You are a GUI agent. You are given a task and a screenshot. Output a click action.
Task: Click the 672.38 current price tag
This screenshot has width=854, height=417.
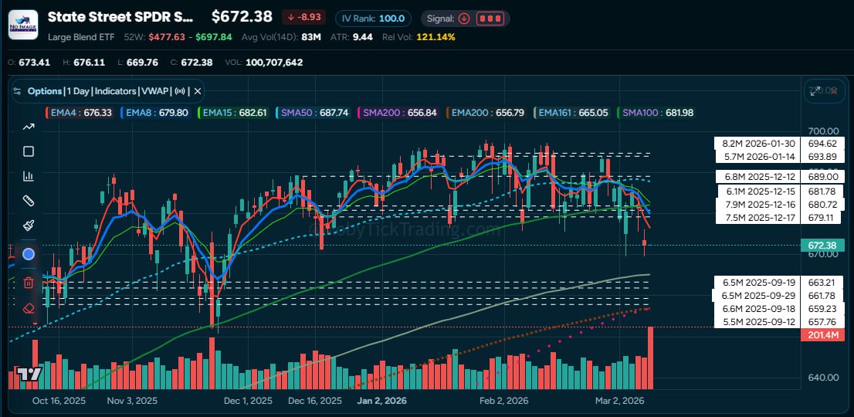pos(822,246)
